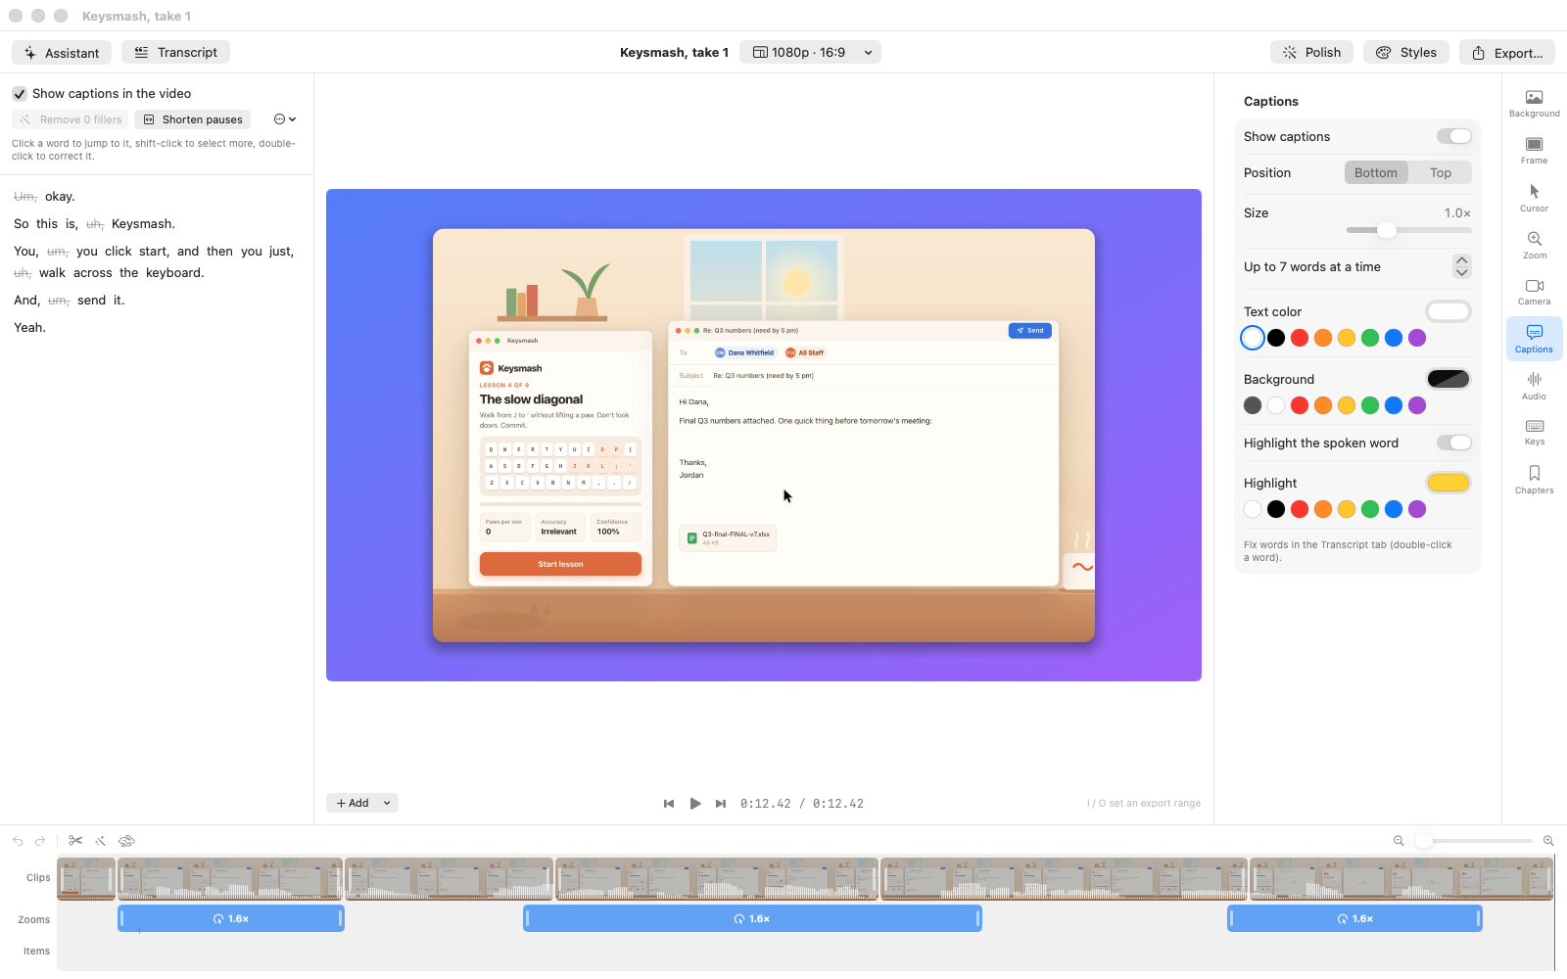Open the Cursor settings panel
1567x979 pixels.
pyautogui.click(x=1534, y=198)
